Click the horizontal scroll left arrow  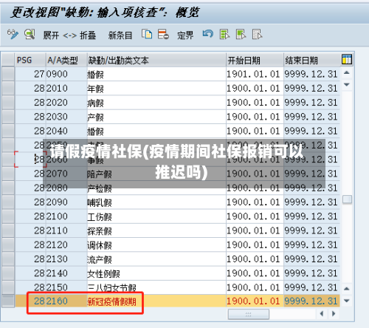pyautogui.click(x=322, y=314)
